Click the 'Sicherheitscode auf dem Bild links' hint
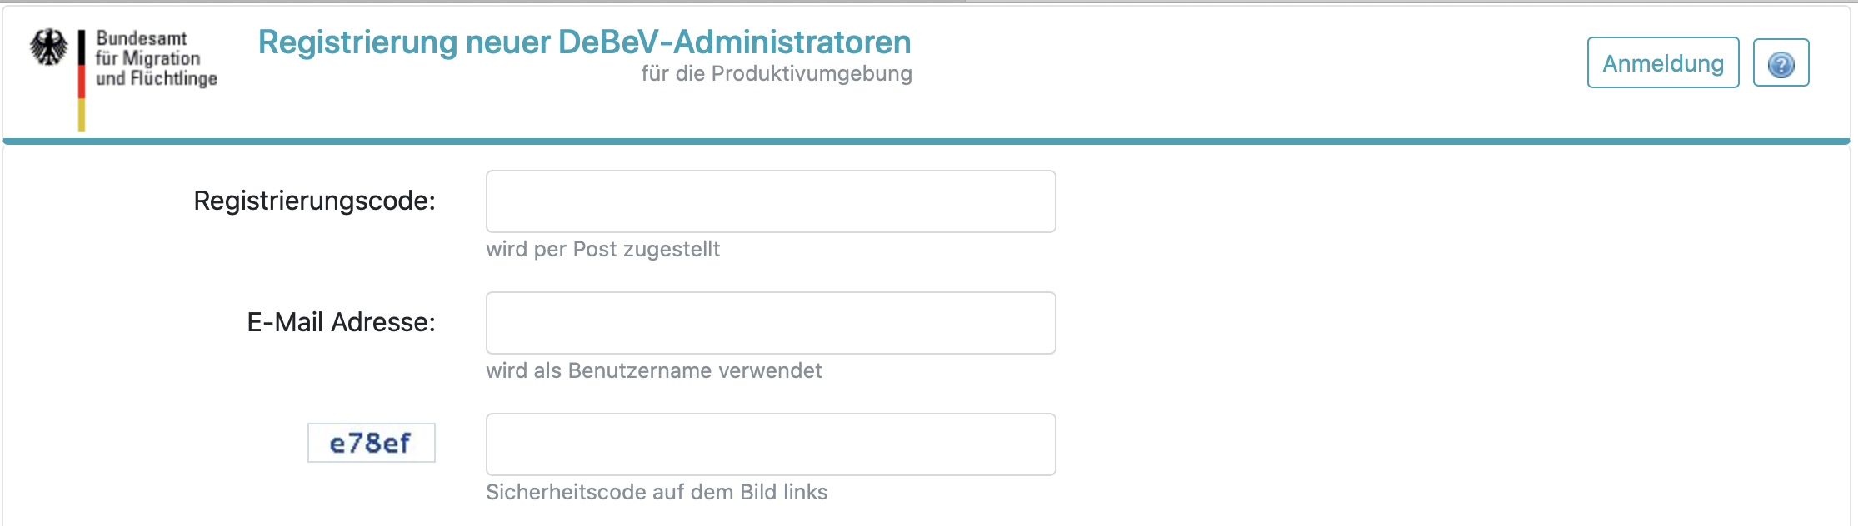 [657, 492]
